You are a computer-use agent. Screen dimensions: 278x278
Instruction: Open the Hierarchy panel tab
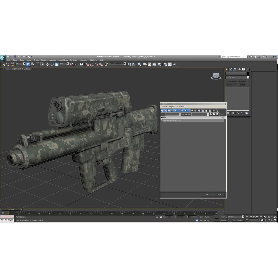235,69
